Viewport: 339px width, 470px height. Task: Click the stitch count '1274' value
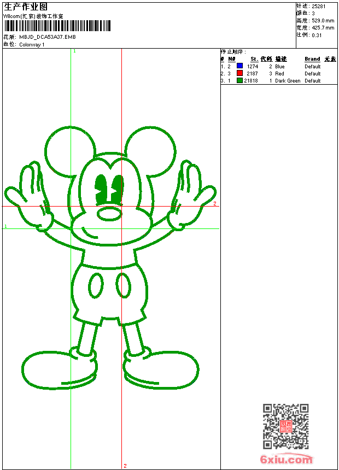pyautogui.click(x=253, y=67)
